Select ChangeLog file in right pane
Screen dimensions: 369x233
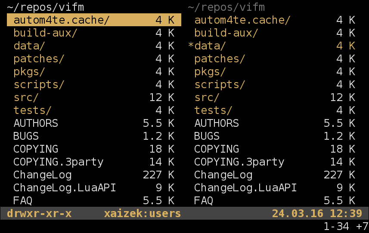pyautogui.click(x=275, y=175)
